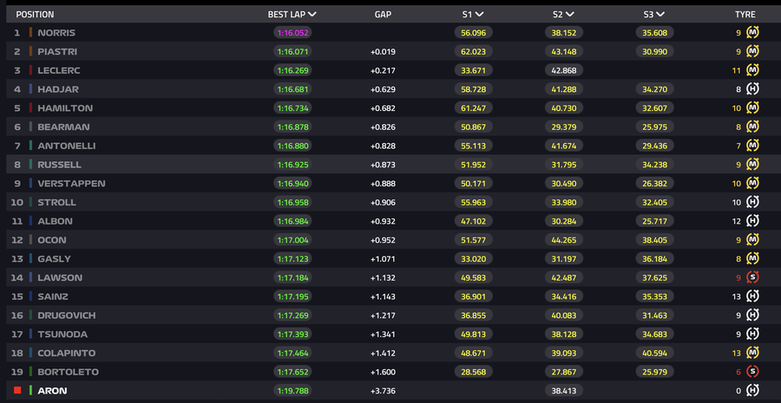Image resolution: width=781 pixels, height=403 pixels.
Task: Click Piastri's orange team color bar
Action: tap(30, 52)
